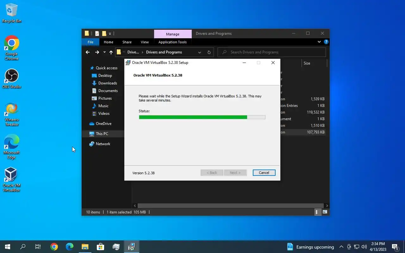Minimize the VirtualBox Setup window
This screenshot has height=253, width=405.
click(x=244, y=63)
